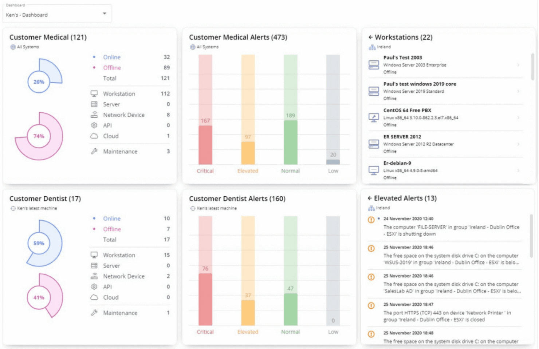The height and width of the screenshot is (349, 539).
Task: Toggle the Offline legend in Customer Dentist
Action: [112, 229]
